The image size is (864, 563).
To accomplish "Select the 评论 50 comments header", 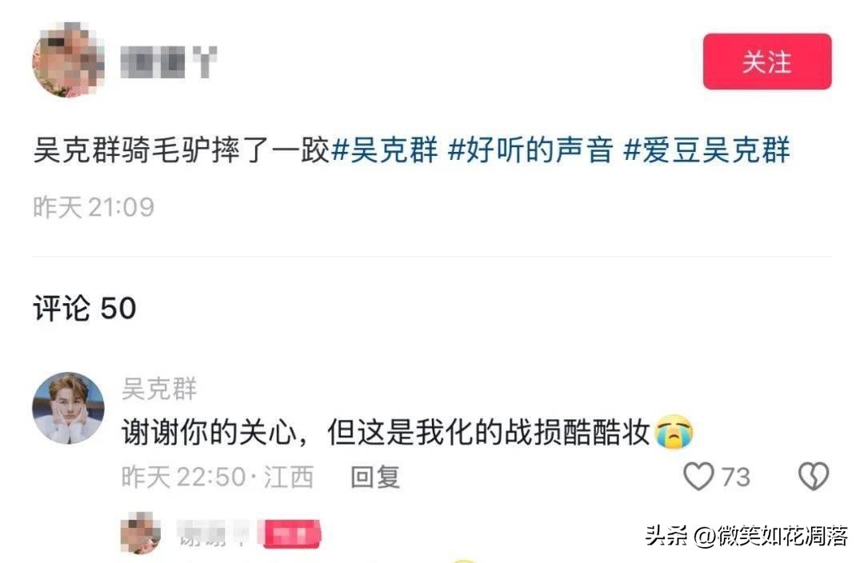I will click(x=85, y=307).
